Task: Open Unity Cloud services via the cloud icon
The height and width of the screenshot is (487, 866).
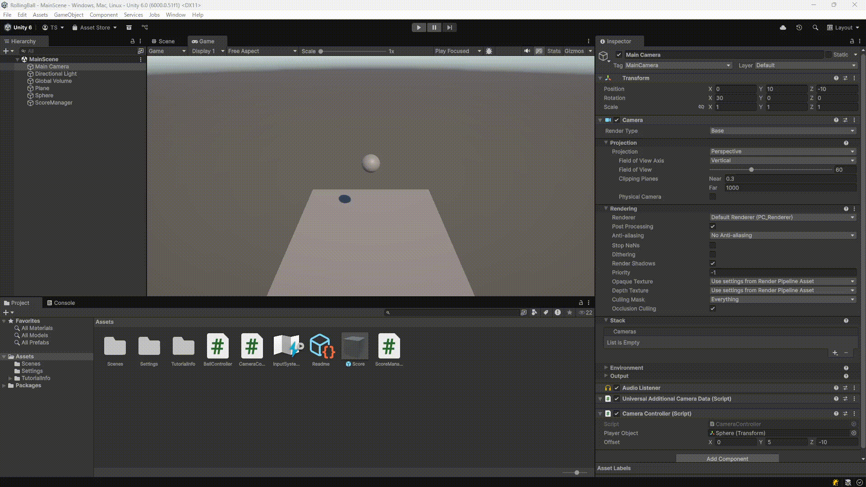Action: (x=783, y=28)
